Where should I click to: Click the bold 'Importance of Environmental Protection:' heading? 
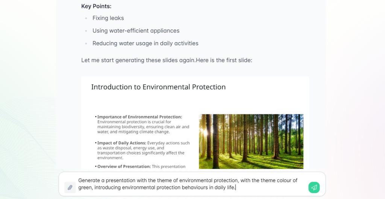(139, 117)
